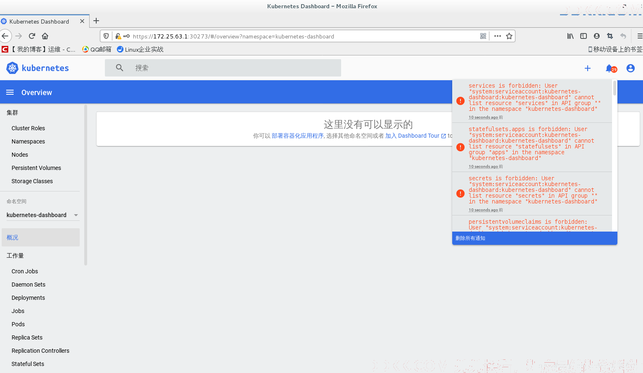Screen dimensions: 643x373
Task: Open Persistent Volumes in sidebar
Action: pyautogui.click(x=36, y=168)
